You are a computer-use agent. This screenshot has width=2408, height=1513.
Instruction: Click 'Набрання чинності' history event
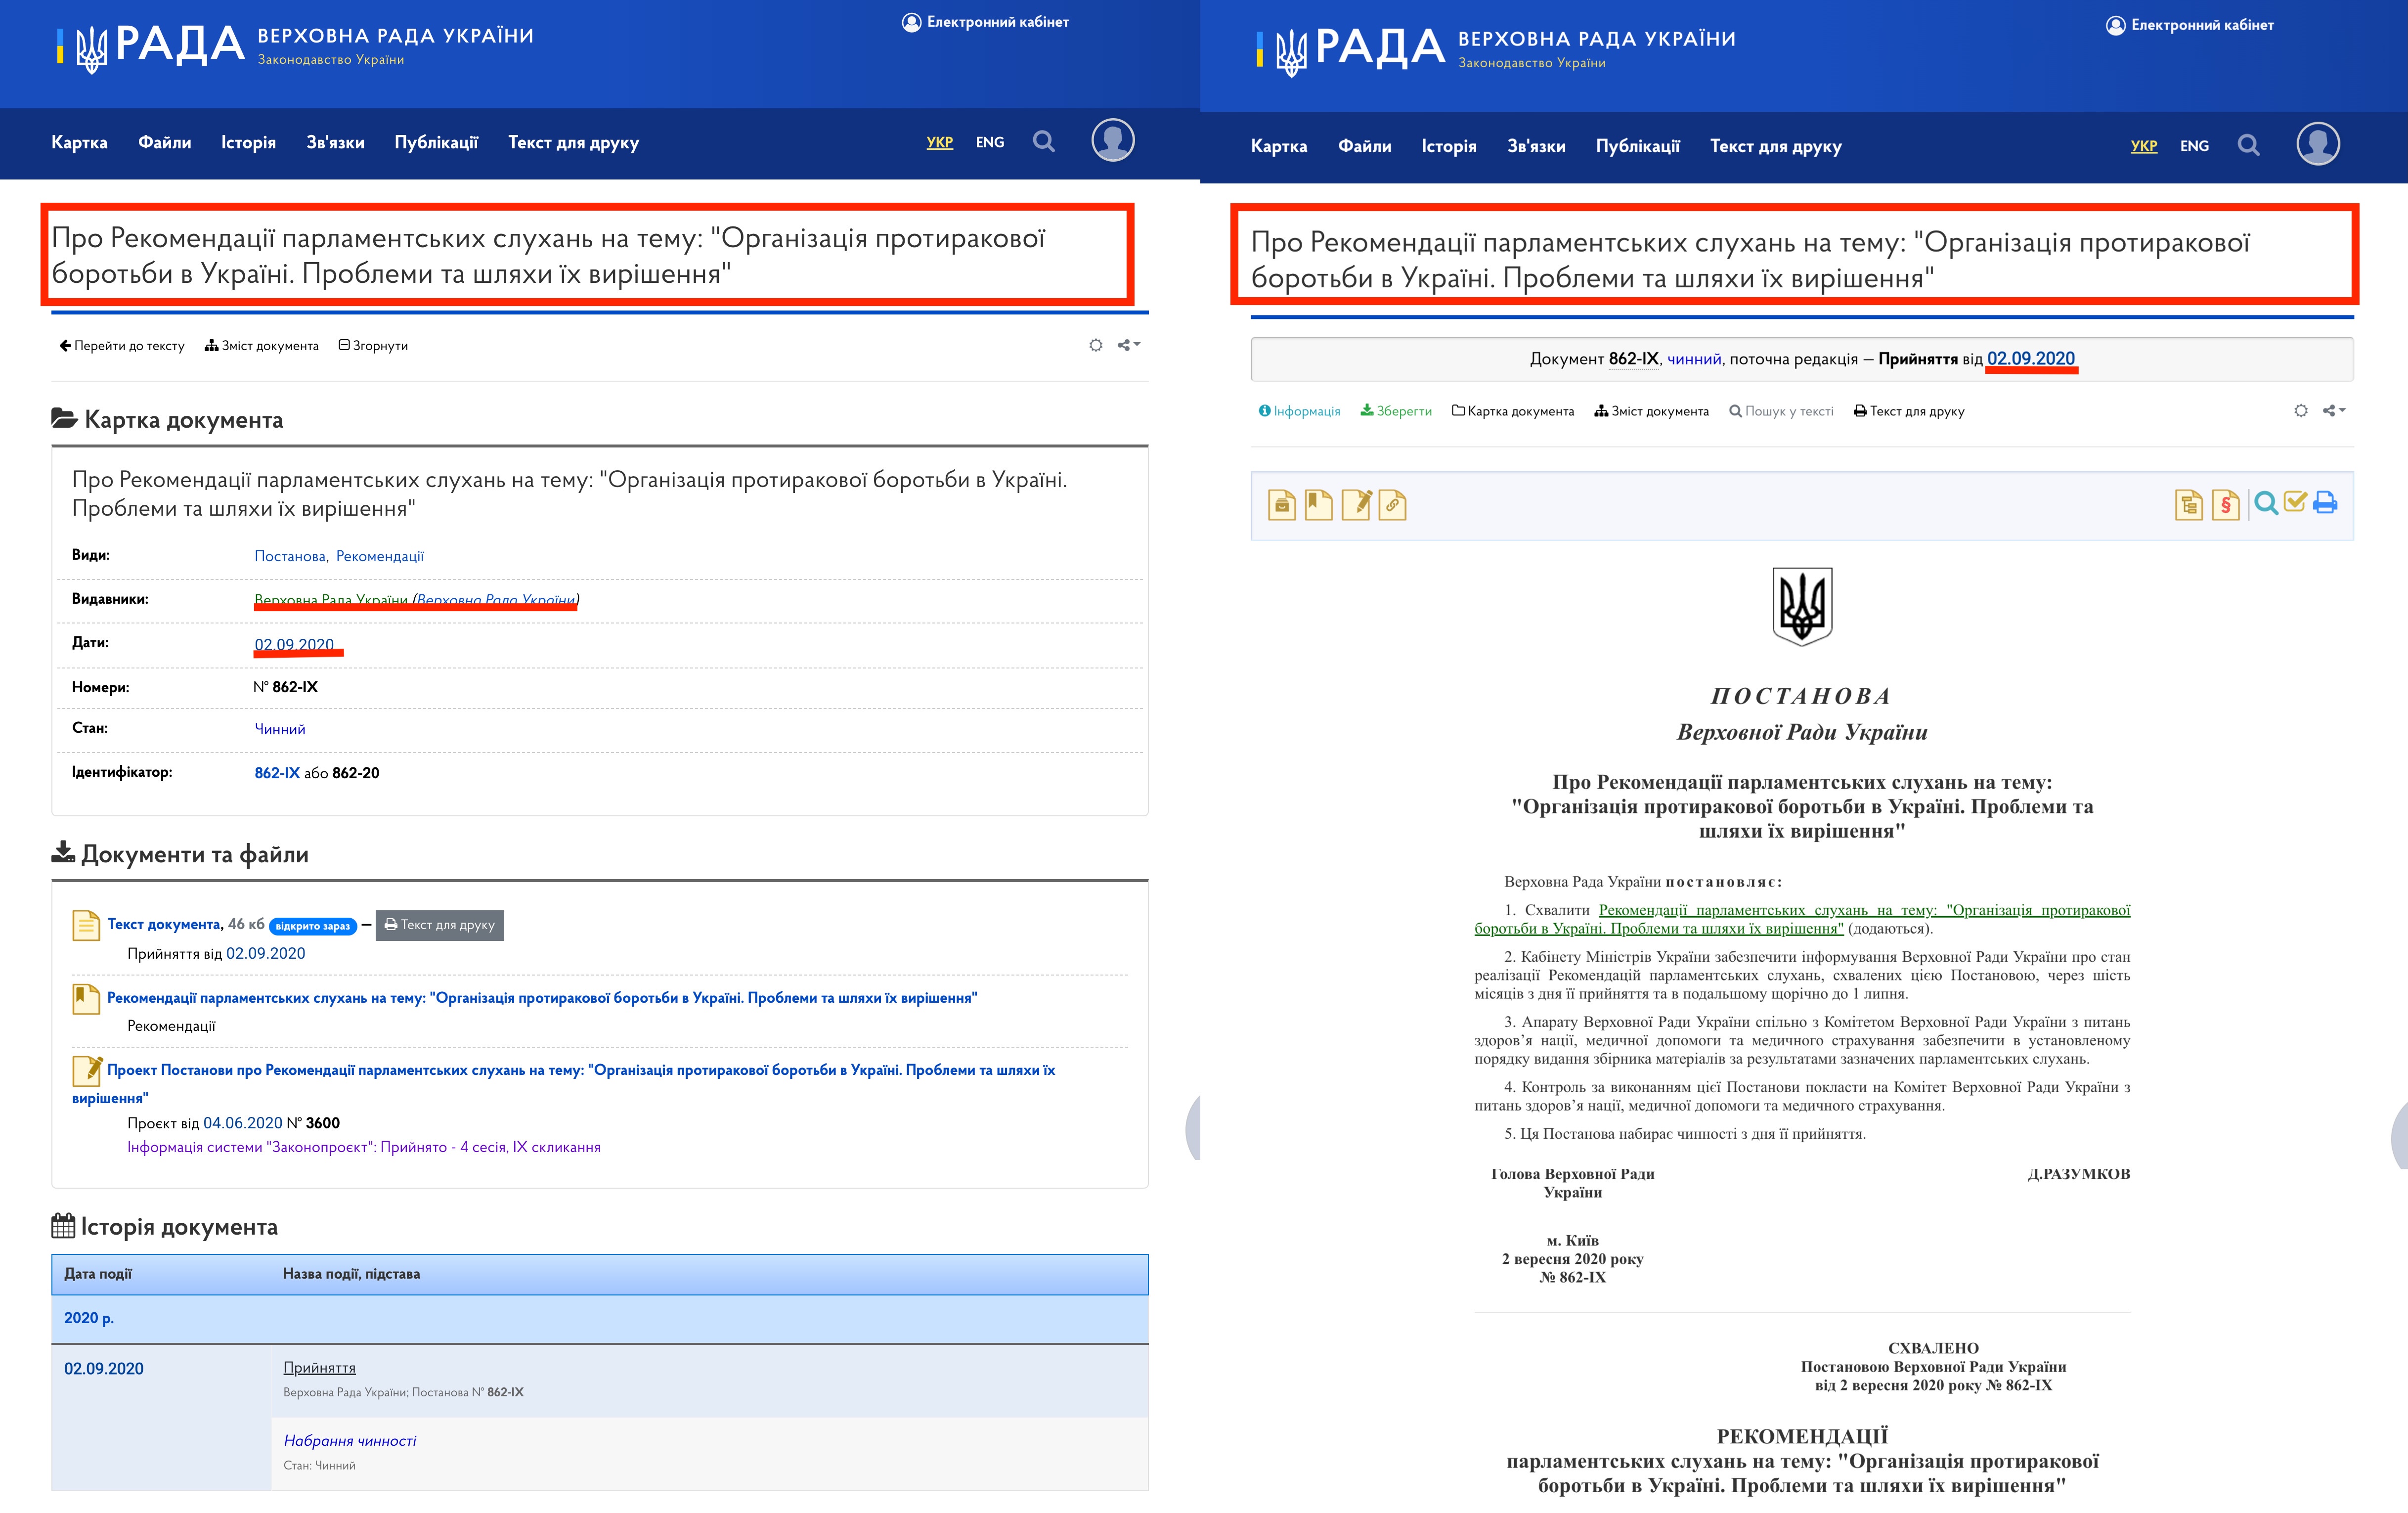coord(350,1440)
